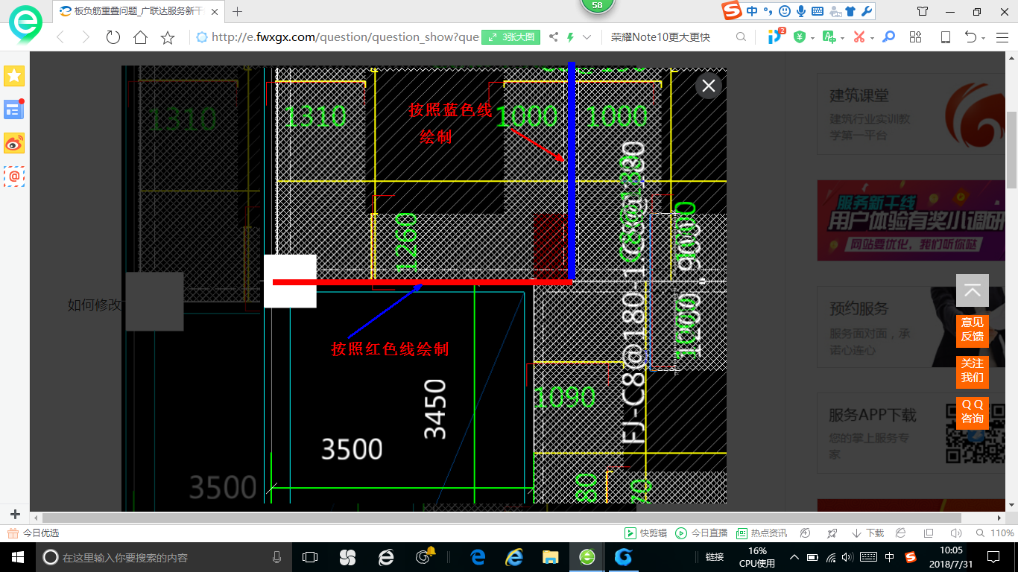This screenshot has width=1018, height=572.
Task: Open a new browser tab
Action: (x=238, y=11)
